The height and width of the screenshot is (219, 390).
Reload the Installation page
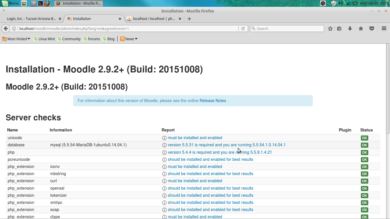pyautogui.click(x=243, y=29)
